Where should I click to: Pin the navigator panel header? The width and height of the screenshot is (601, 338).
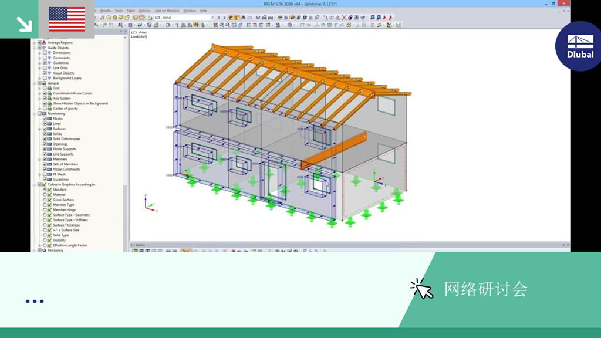tap(121, 32)
